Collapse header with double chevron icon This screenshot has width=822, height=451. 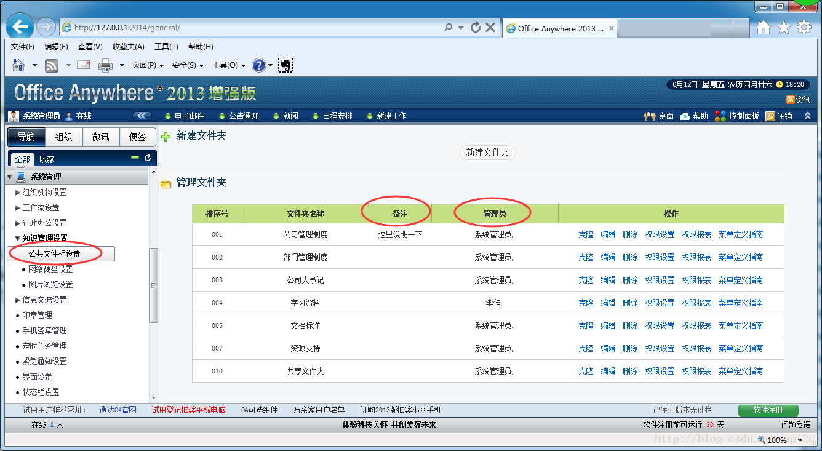808,116
